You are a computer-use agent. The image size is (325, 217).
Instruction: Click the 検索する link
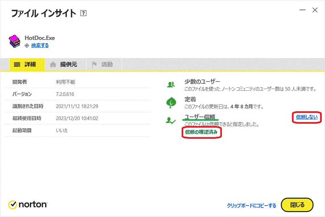pos(40,45)
